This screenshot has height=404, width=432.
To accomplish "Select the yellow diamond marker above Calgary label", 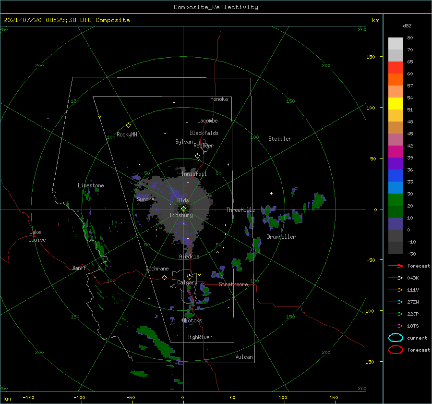I will coord(190,277).
